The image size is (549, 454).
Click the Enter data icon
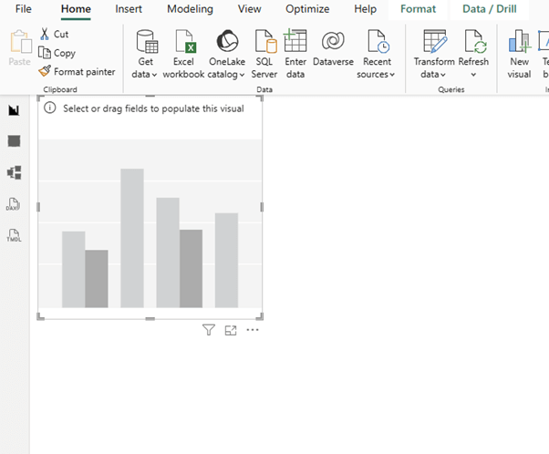295,42
